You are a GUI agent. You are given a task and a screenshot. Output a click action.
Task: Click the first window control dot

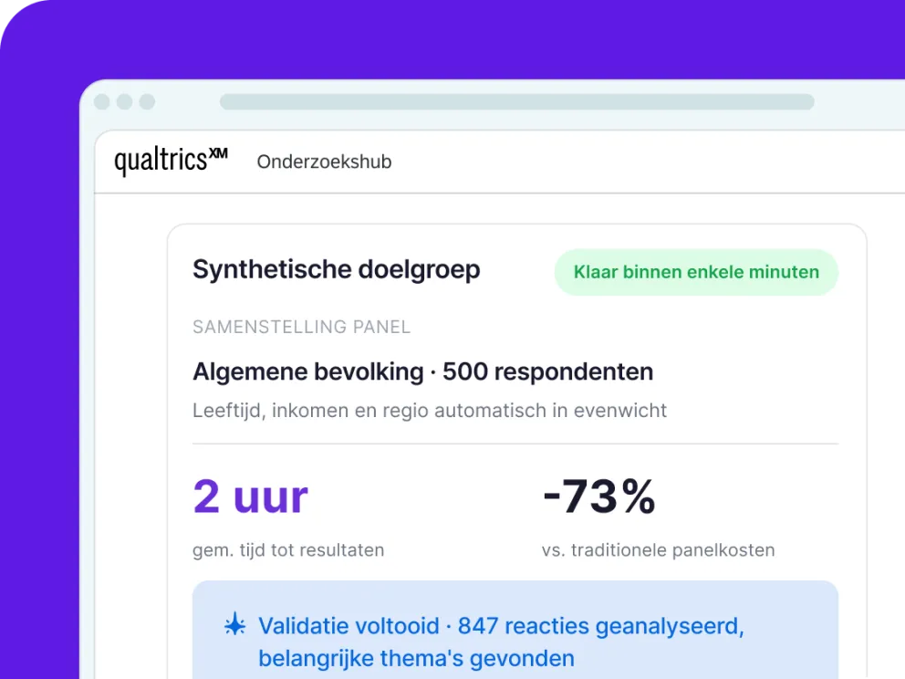tap(101, 101)
